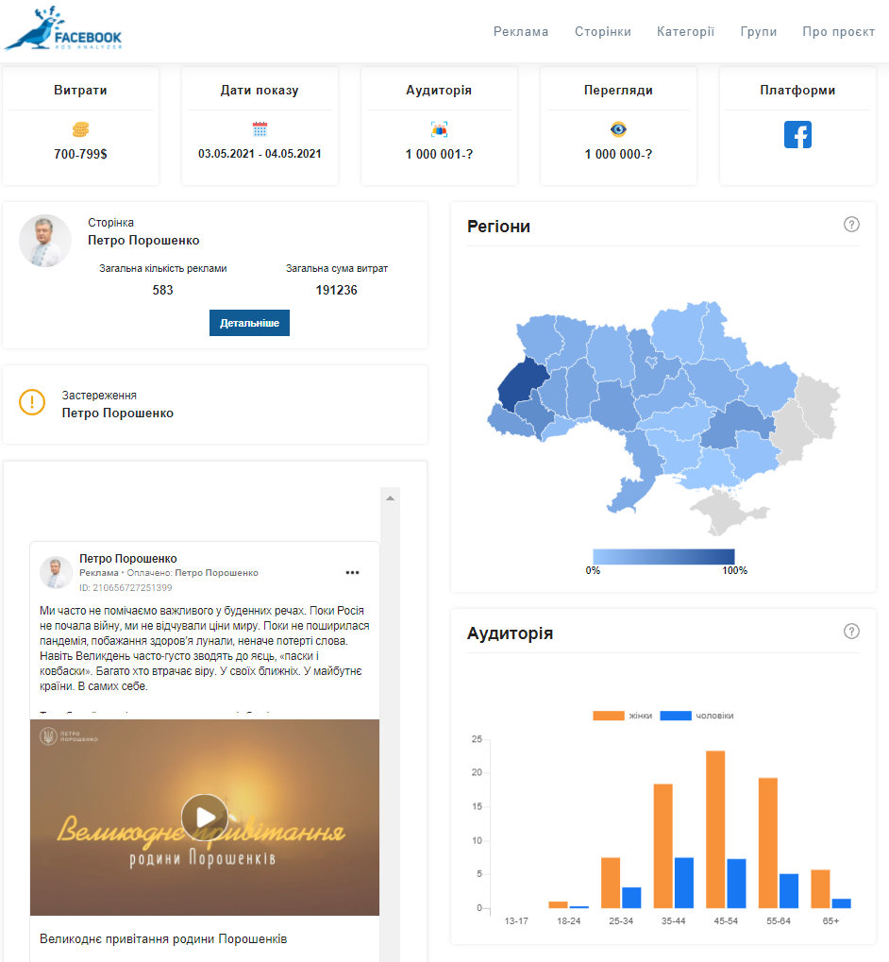Play the Великоднє привітання video

pos(205,817)
